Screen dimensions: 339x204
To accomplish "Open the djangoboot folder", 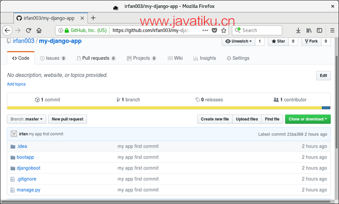I will 29,168.
